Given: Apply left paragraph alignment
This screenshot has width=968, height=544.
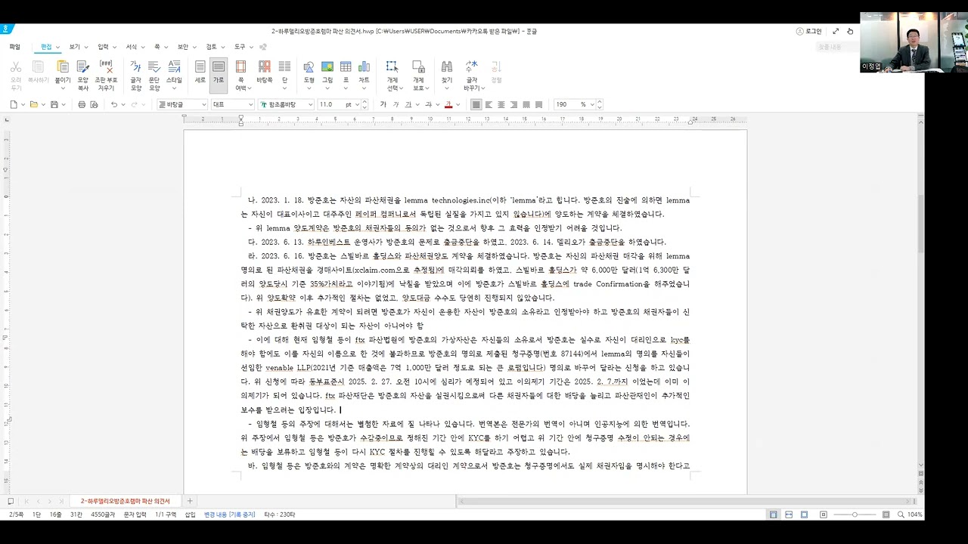Looking at the screenshot, I should click(489, 104).
